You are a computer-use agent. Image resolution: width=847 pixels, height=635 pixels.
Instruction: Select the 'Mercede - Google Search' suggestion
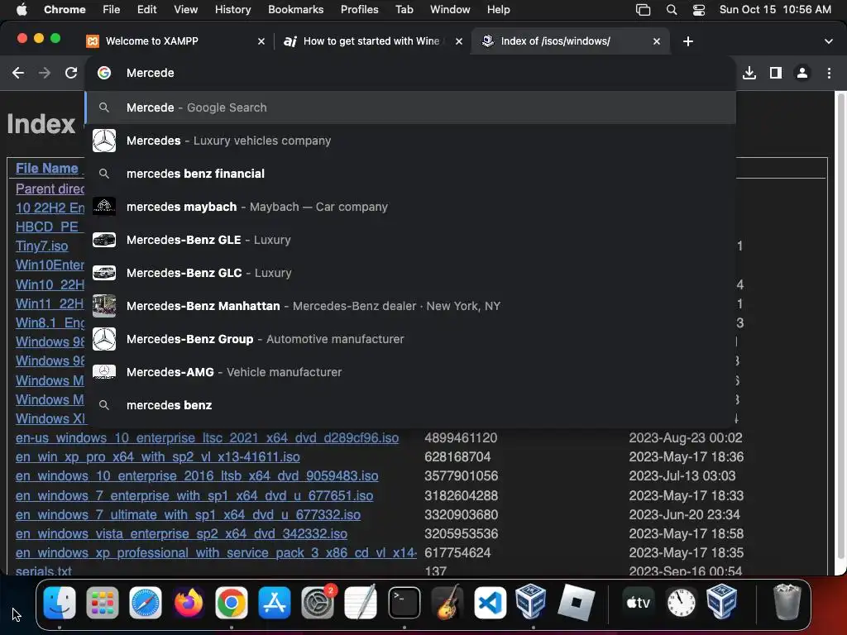[410, 107]
